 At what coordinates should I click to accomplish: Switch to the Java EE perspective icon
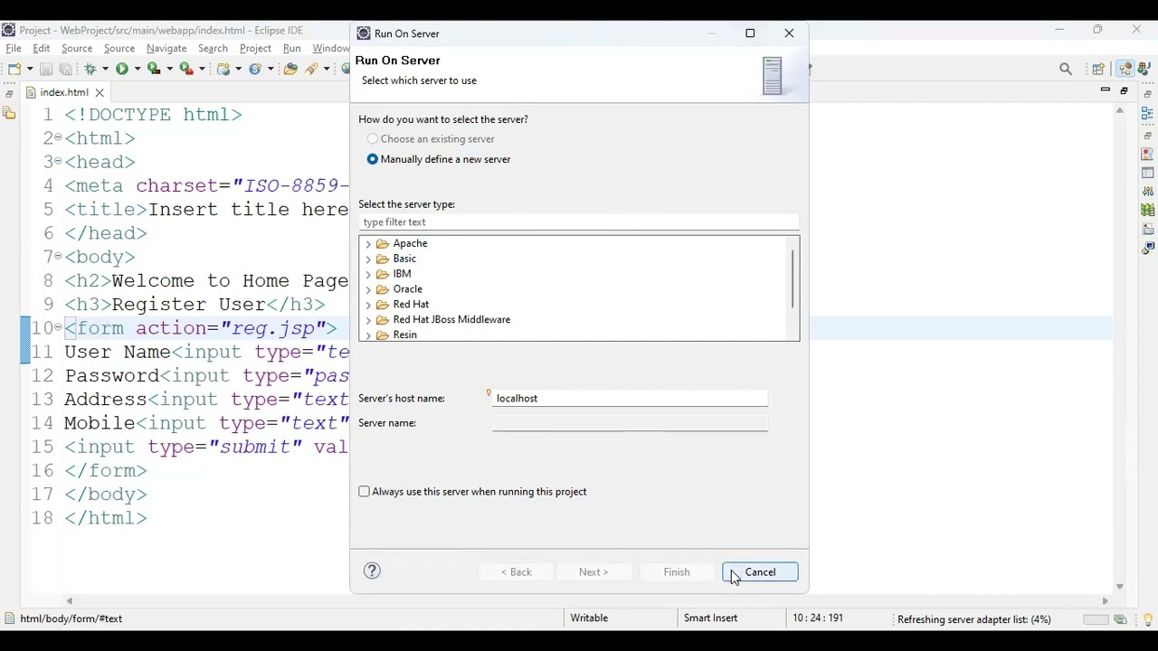coord(1125,69)
